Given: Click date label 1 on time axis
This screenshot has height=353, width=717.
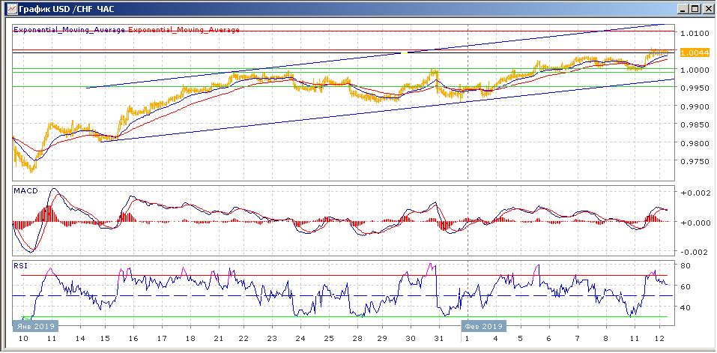Looking at the screenshot, I should coord(468,339).
